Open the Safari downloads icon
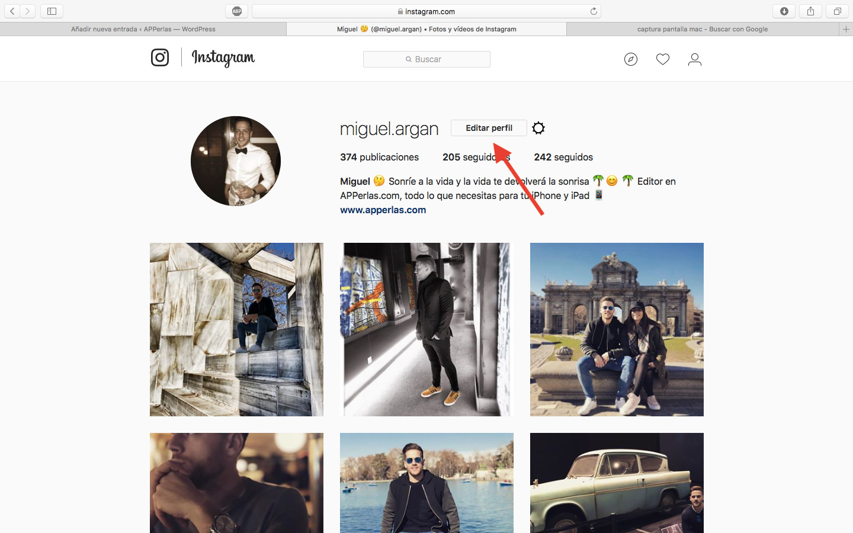This screenshot has height=533, width=853. [784, 11]
